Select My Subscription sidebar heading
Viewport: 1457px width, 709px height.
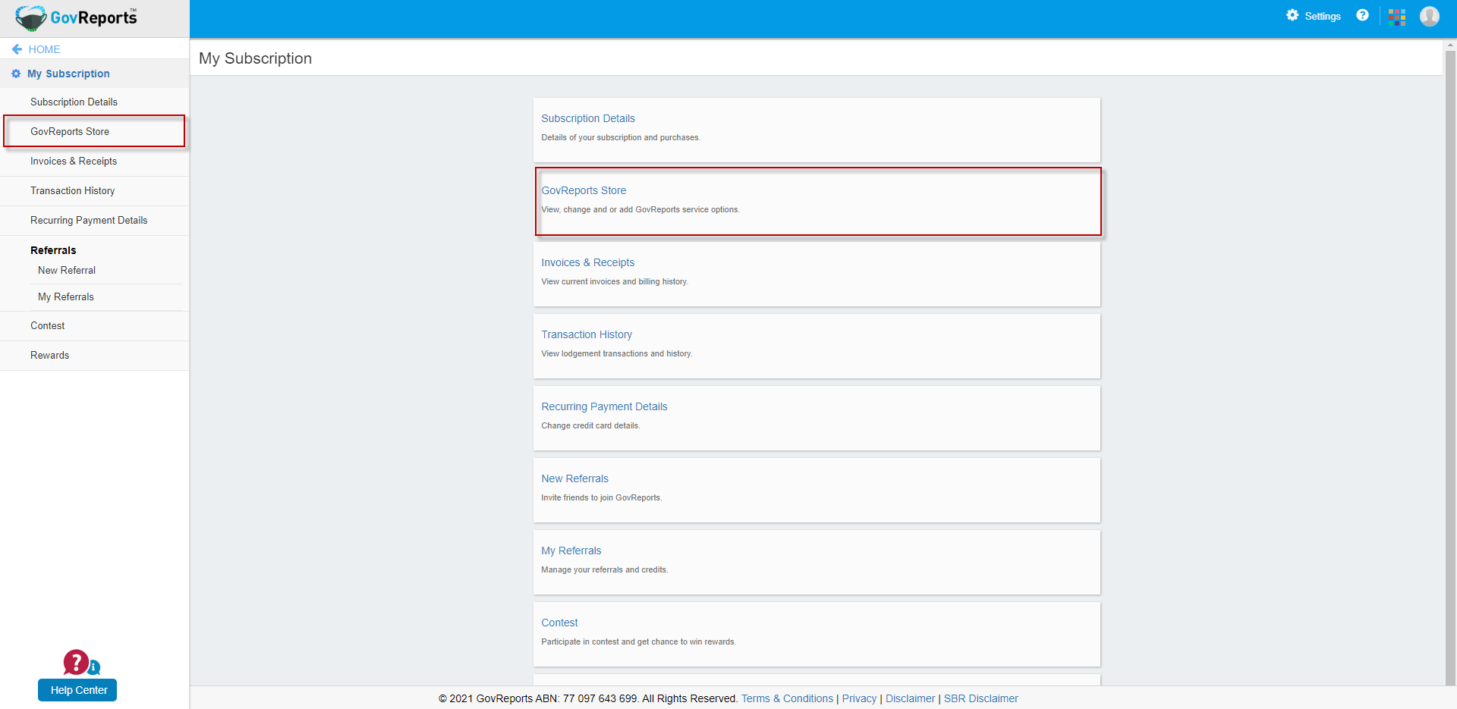tap(68, 74)
